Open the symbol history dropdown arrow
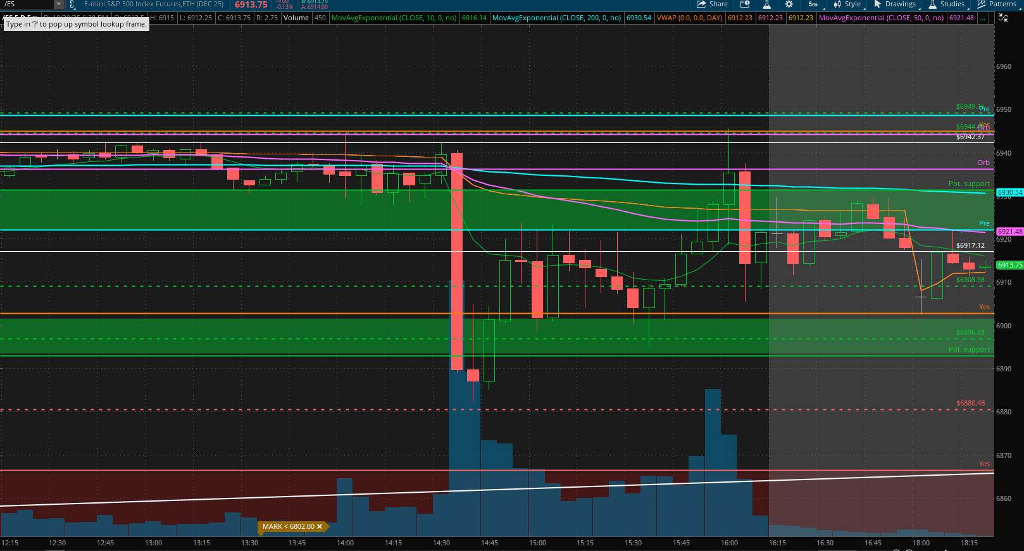The width and height of the screenshot is (1024, 551). 59,4
